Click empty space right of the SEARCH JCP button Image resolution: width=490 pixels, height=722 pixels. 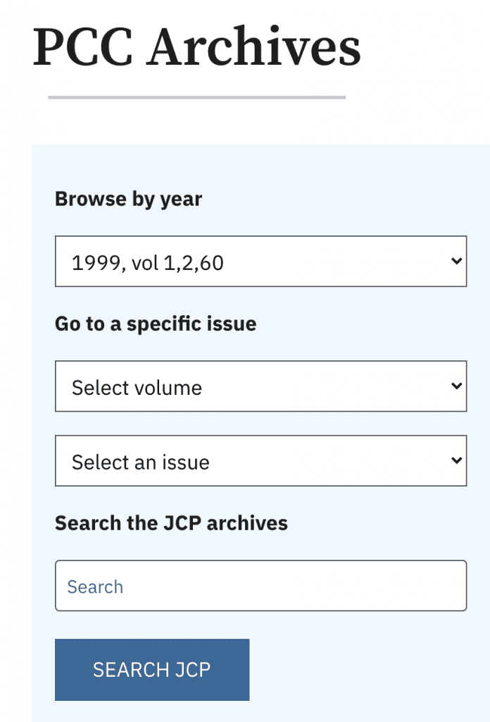point(359,669)
